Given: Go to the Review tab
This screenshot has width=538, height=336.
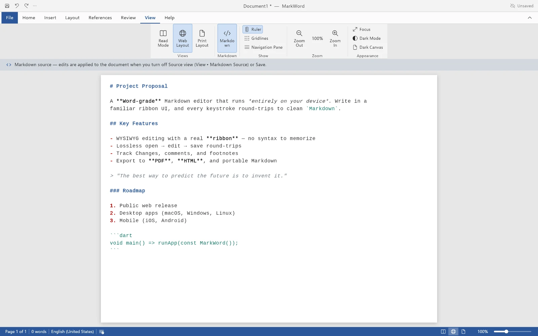Looking at the screenshot, I should [x=128, y=18].
